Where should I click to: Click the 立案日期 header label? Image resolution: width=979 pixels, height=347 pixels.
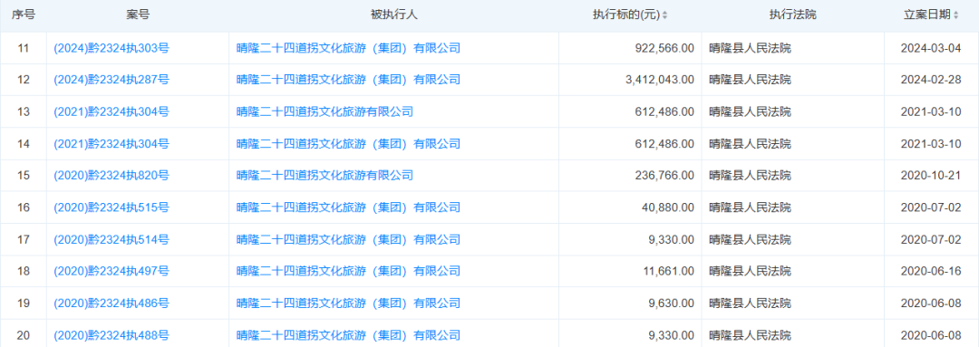click(928, 15)
